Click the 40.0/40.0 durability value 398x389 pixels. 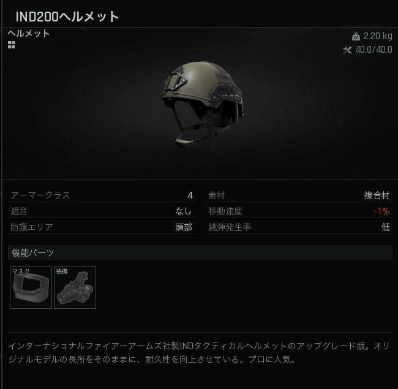374,50
